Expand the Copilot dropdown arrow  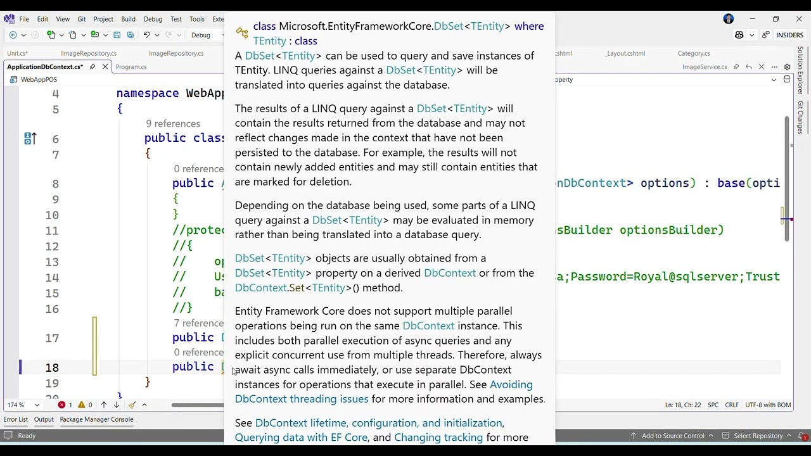point(751,35)
